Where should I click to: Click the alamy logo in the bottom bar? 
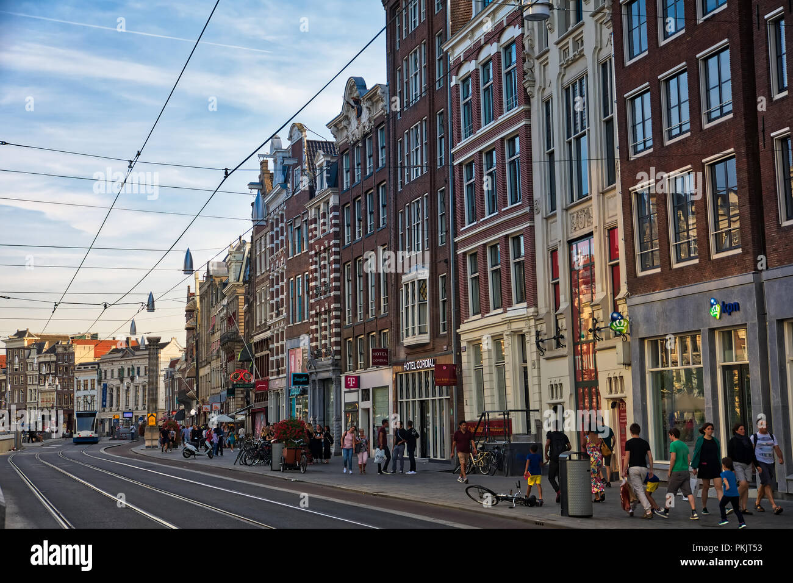tap(62, 556)
